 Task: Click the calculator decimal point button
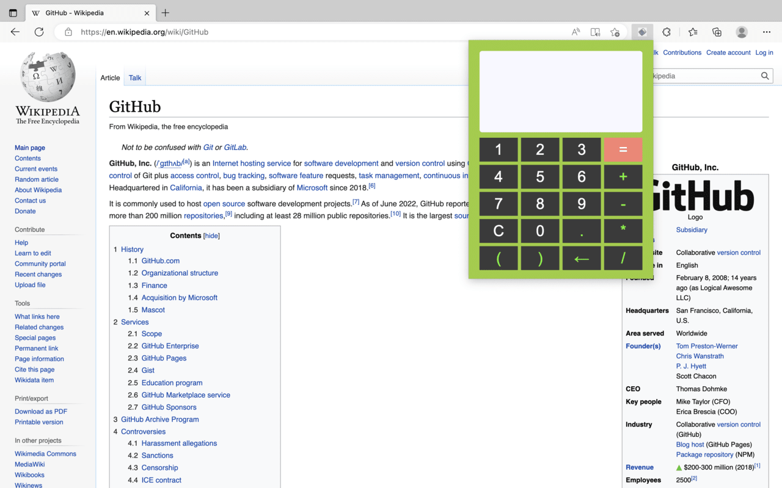point(582,231)
